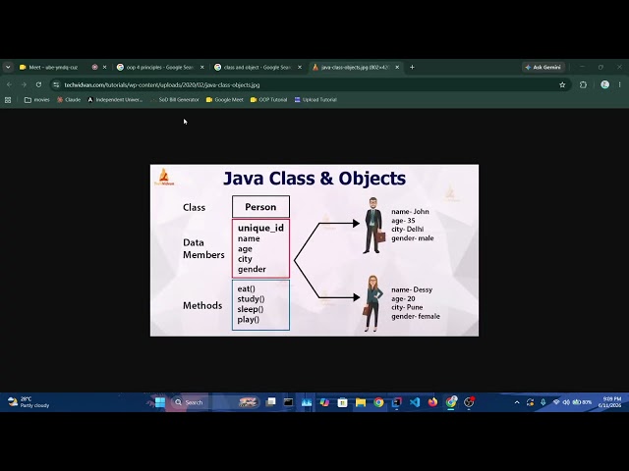Close the oop 4 principles tab
The width and height of the screenshot is (629, 471).
[202, 68]
